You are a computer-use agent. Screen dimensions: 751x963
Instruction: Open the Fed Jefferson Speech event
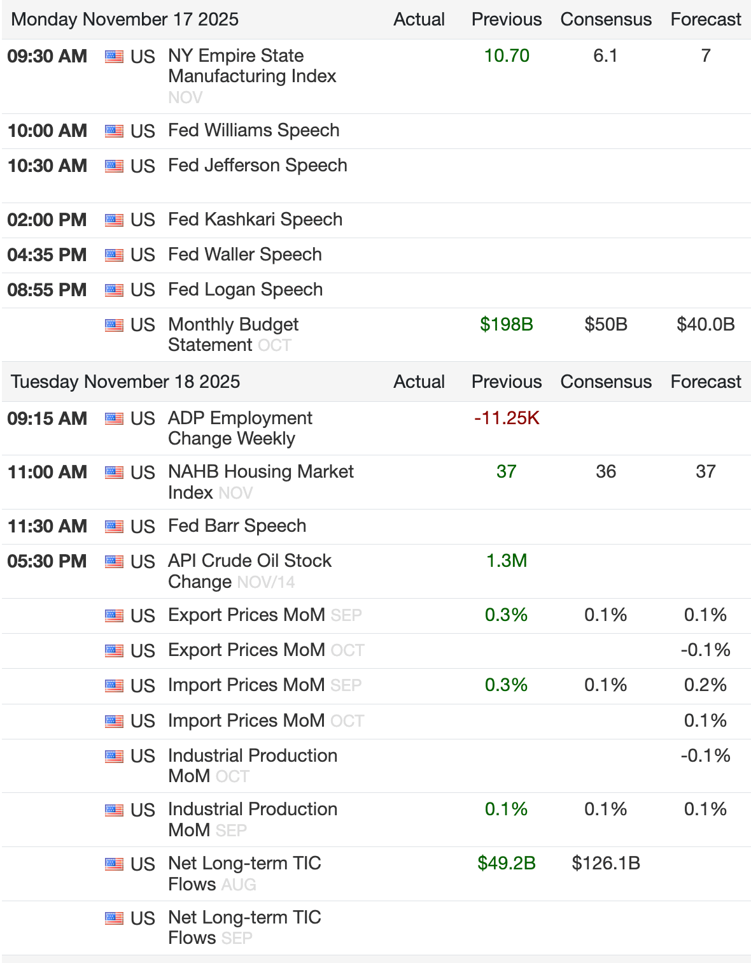(257, 166)
